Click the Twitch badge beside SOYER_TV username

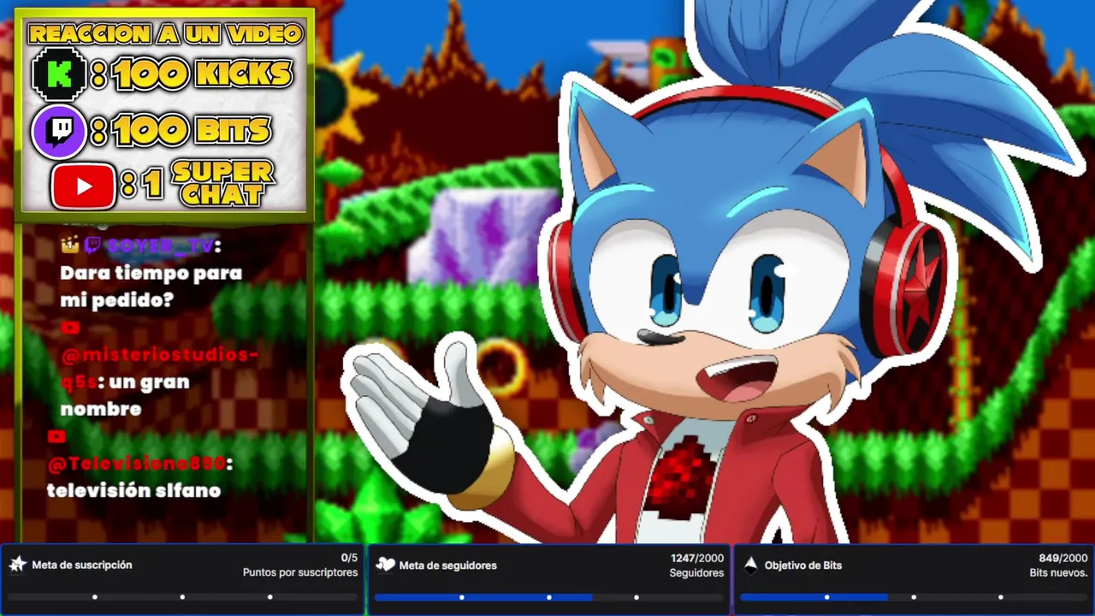pos(92,246)
